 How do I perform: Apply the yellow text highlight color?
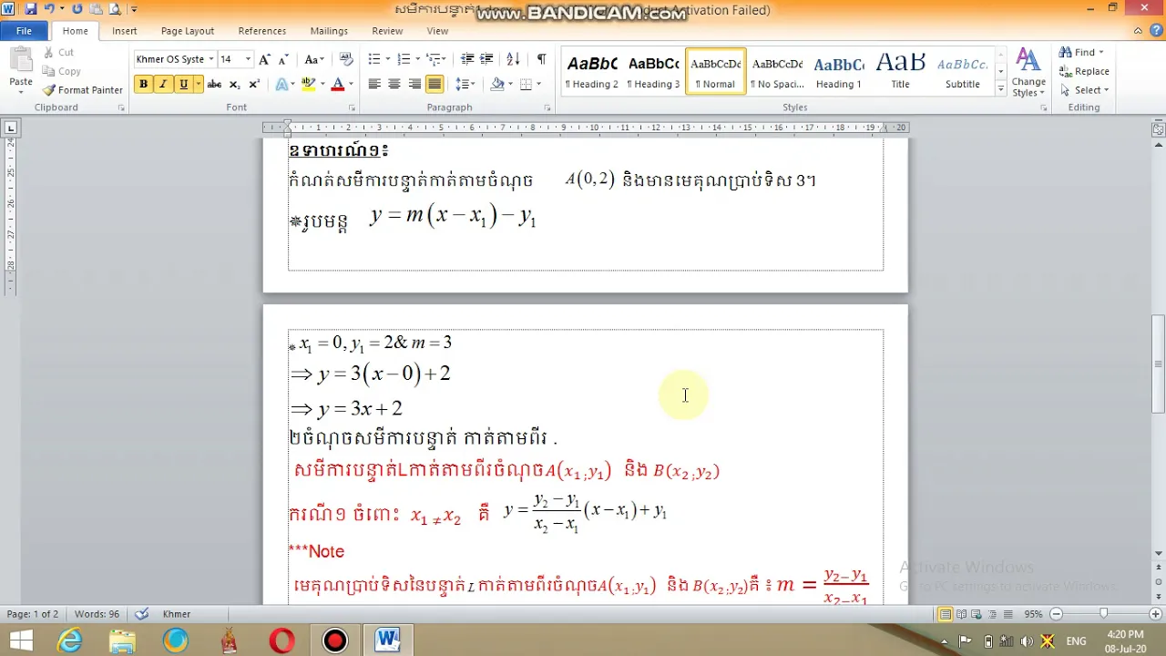[x=308, y=84]
